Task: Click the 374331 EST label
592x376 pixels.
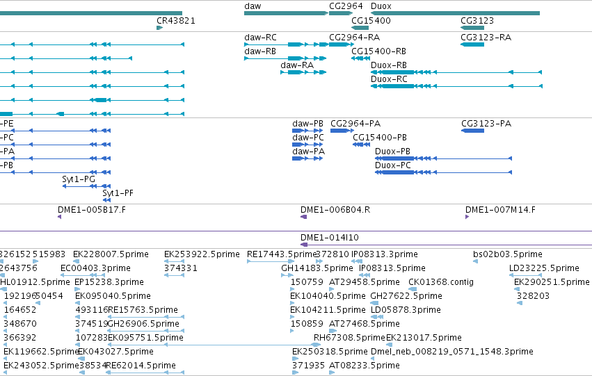Action: [181, 268]
